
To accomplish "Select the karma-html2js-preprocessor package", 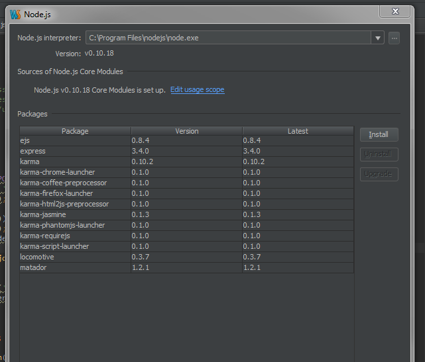I will [x=64, y=204].
